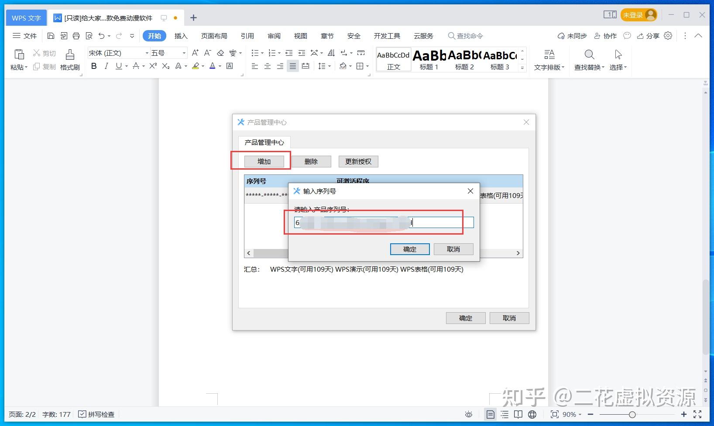This screenshot has height=426, width=714.
Task: Open the 文件 menu
Action: (x=25, y=36)
